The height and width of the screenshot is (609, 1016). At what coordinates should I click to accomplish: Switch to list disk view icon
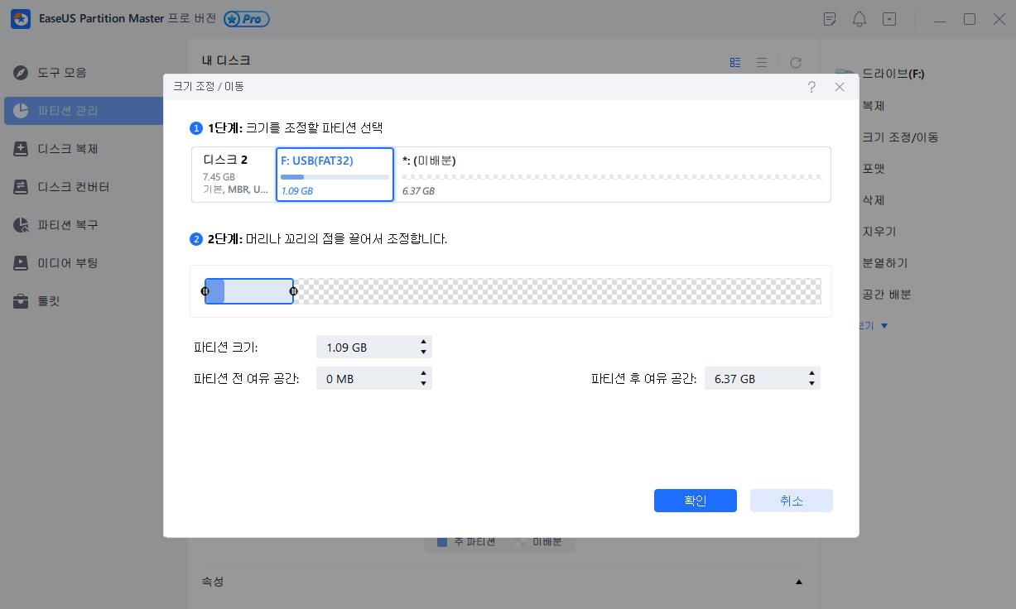pyautogui.click(x=762, y=63)
